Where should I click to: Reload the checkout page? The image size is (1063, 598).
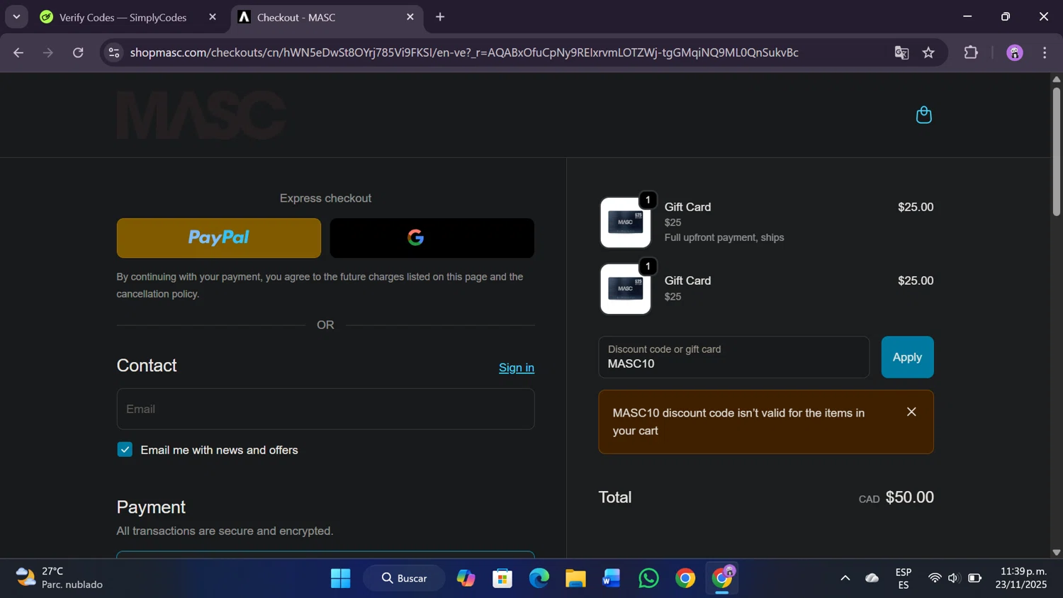pos(78,52)
